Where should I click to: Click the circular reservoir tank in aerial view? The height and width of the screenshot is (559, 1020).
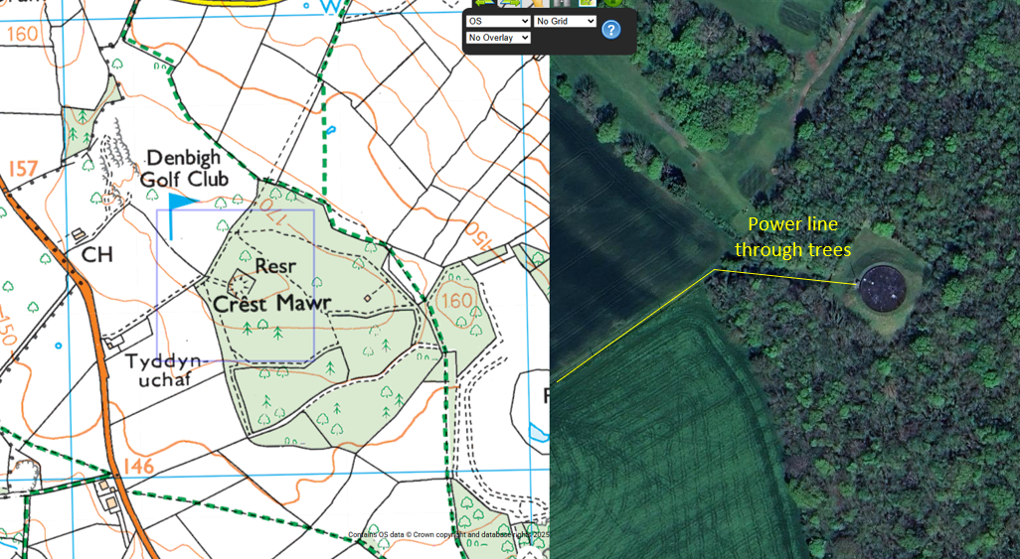point(881,287)
